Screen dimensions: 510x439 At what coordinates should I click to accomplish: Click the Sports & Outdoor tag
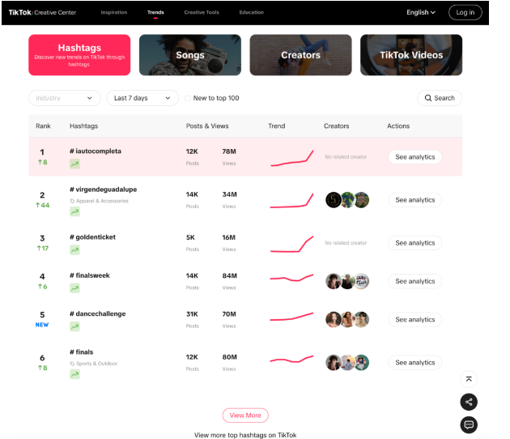tap(94, 364)
